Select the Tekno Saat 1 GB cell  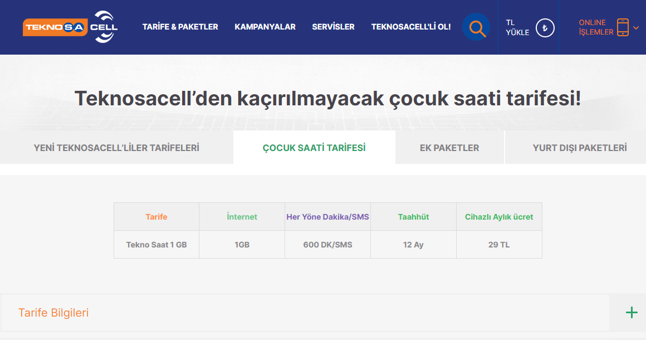pyautogui.click(x=156, y=244)
